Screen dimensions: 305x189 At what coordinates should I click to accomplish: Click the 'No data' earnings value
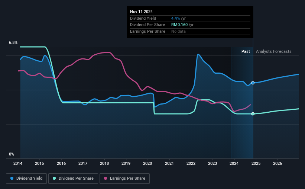click(x=178, y=31)
